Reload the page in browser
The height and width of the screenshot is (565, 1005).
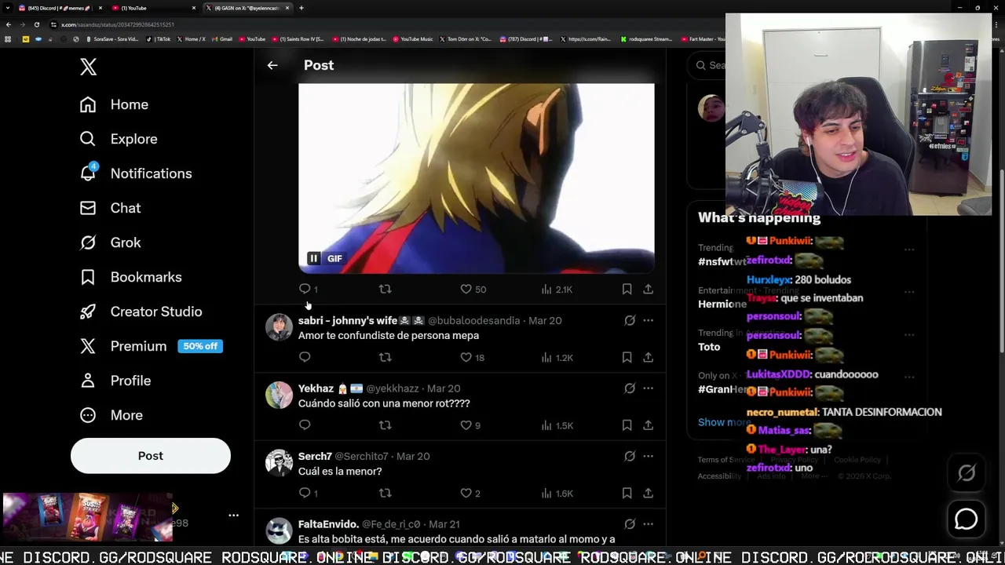pos(36,24)
